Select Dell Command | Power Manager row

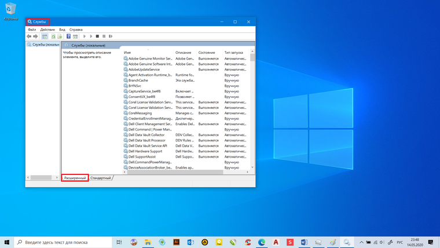tap(186, 129)
